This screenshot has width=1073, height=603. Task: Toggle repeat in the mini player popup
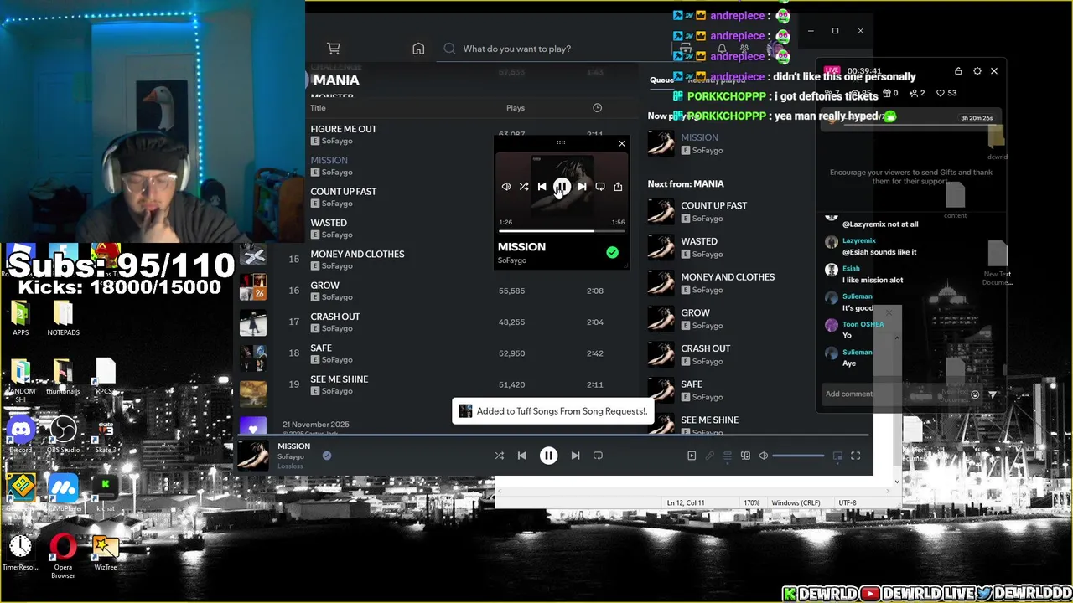click(600, 187)
